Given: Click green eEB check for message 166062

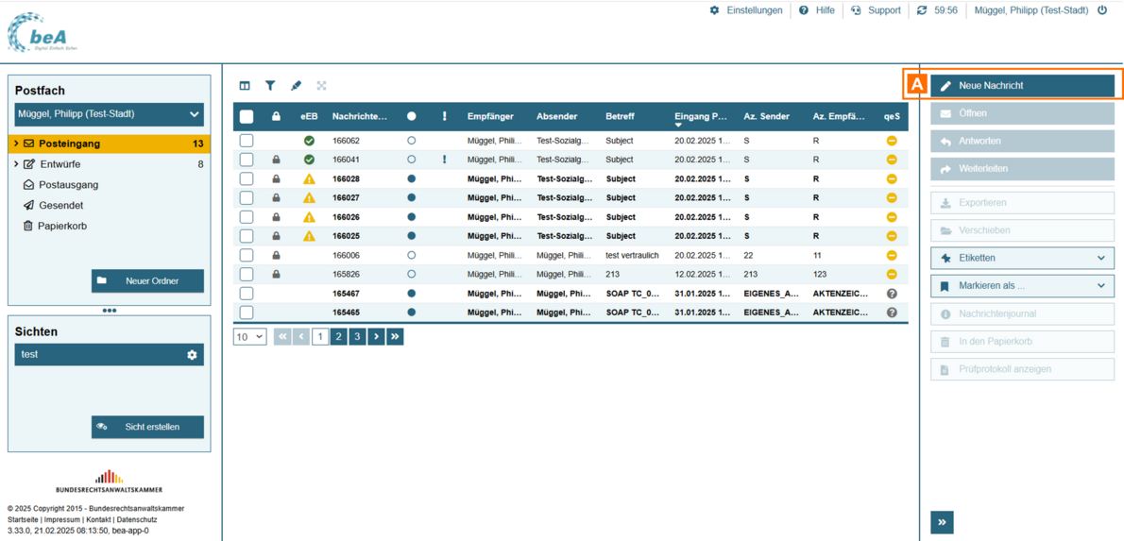Looking at the screenshot, I should [309, 141].
